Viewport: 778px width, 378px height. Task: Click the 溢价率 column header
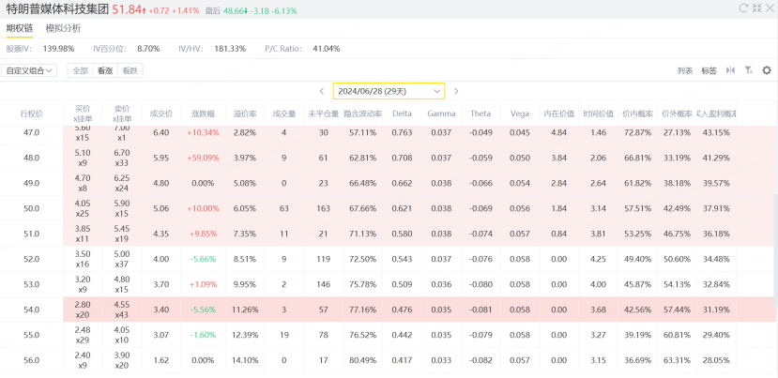pyautogui.click(x=245, y=113)
